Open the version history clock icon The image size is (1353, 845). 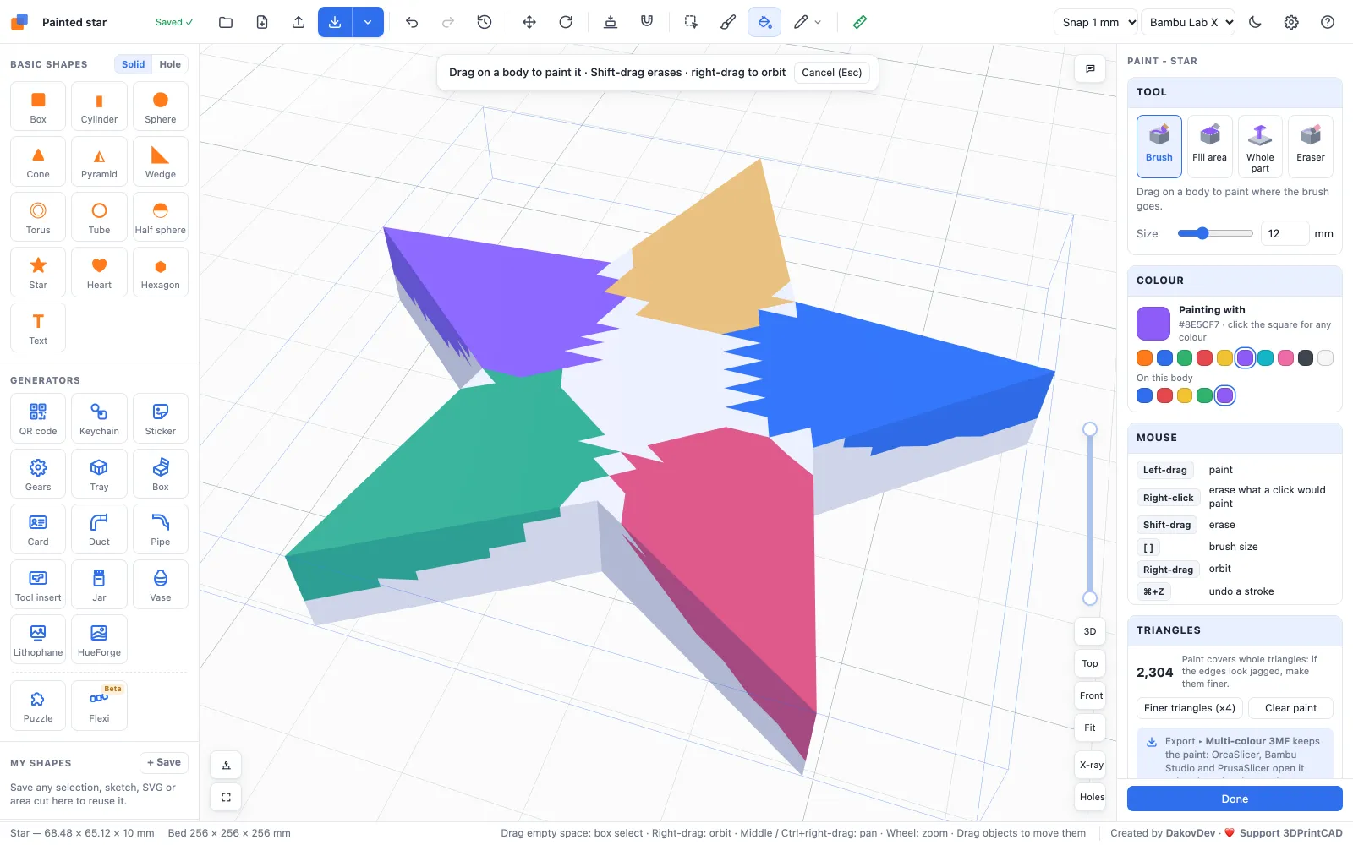click(485, 22)
